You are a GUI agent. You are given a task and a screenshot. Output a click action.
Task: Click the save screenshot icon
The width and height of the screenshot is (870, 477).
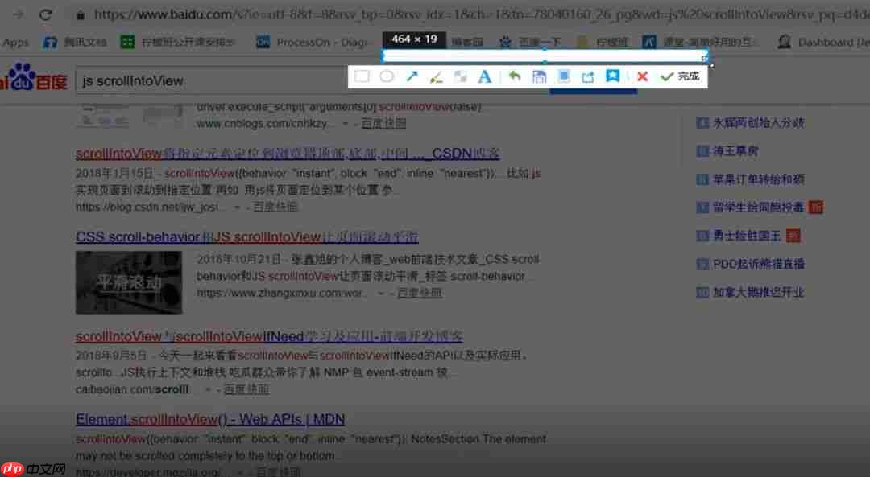point(538,76)
